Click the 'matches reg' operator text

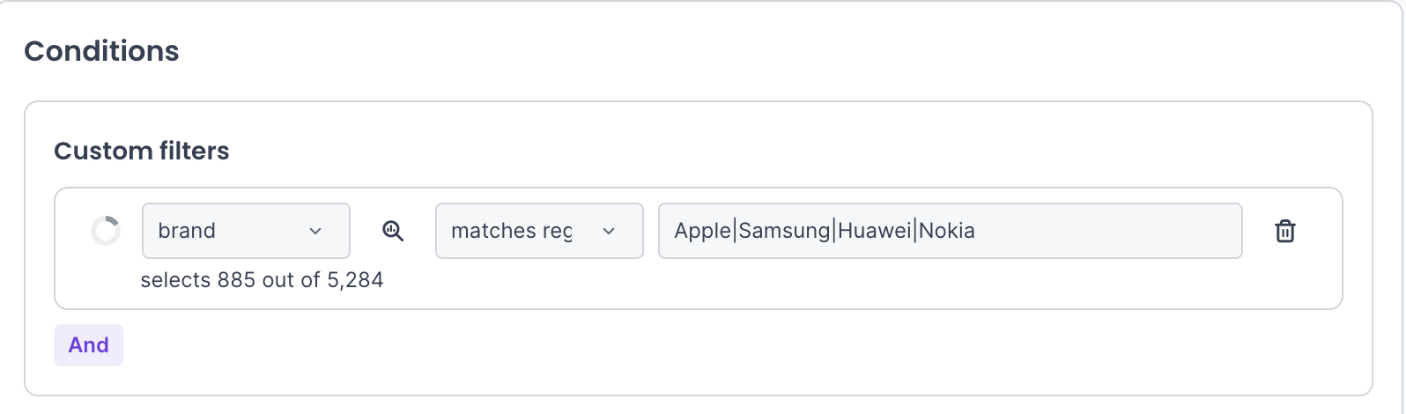pos(511,232)
